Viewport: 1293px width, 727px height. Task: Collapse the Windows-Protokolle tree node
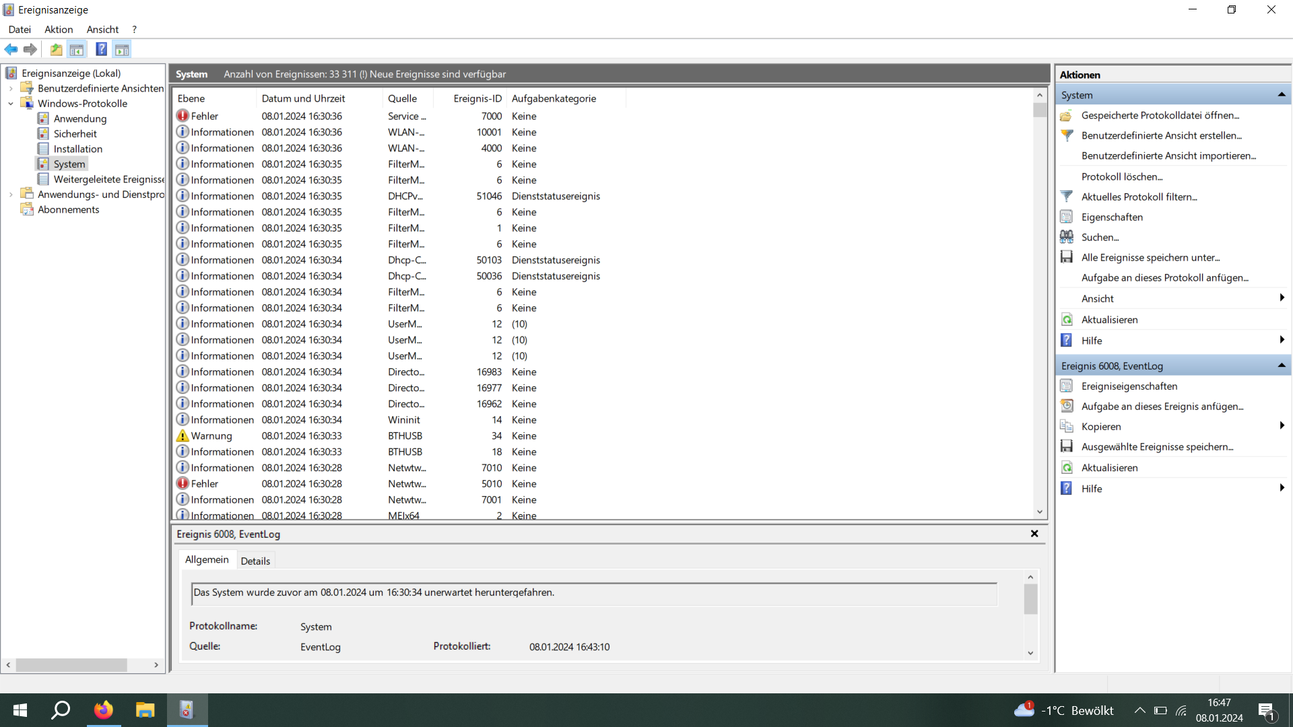[11, 104]
